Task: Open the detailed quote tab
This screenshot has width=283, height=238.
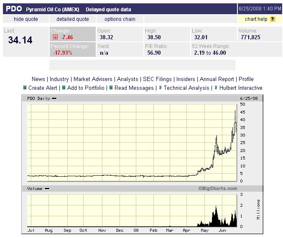Action: pyautogui.click(x=73, y=19)
